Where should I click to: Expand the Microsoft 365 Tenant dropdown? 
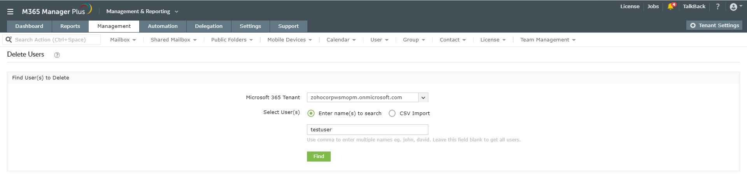(423, 98)
